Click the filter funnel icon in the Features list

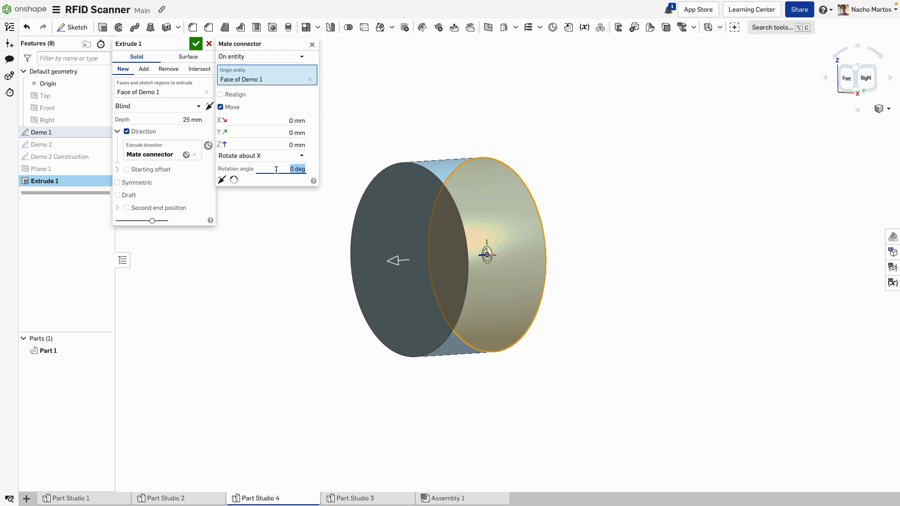28,59
